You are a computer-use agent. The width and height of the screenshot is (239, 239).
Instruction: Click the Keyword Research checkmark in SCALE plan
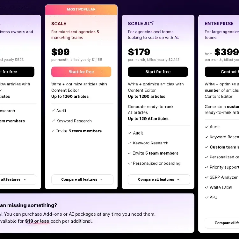[53, 121]
